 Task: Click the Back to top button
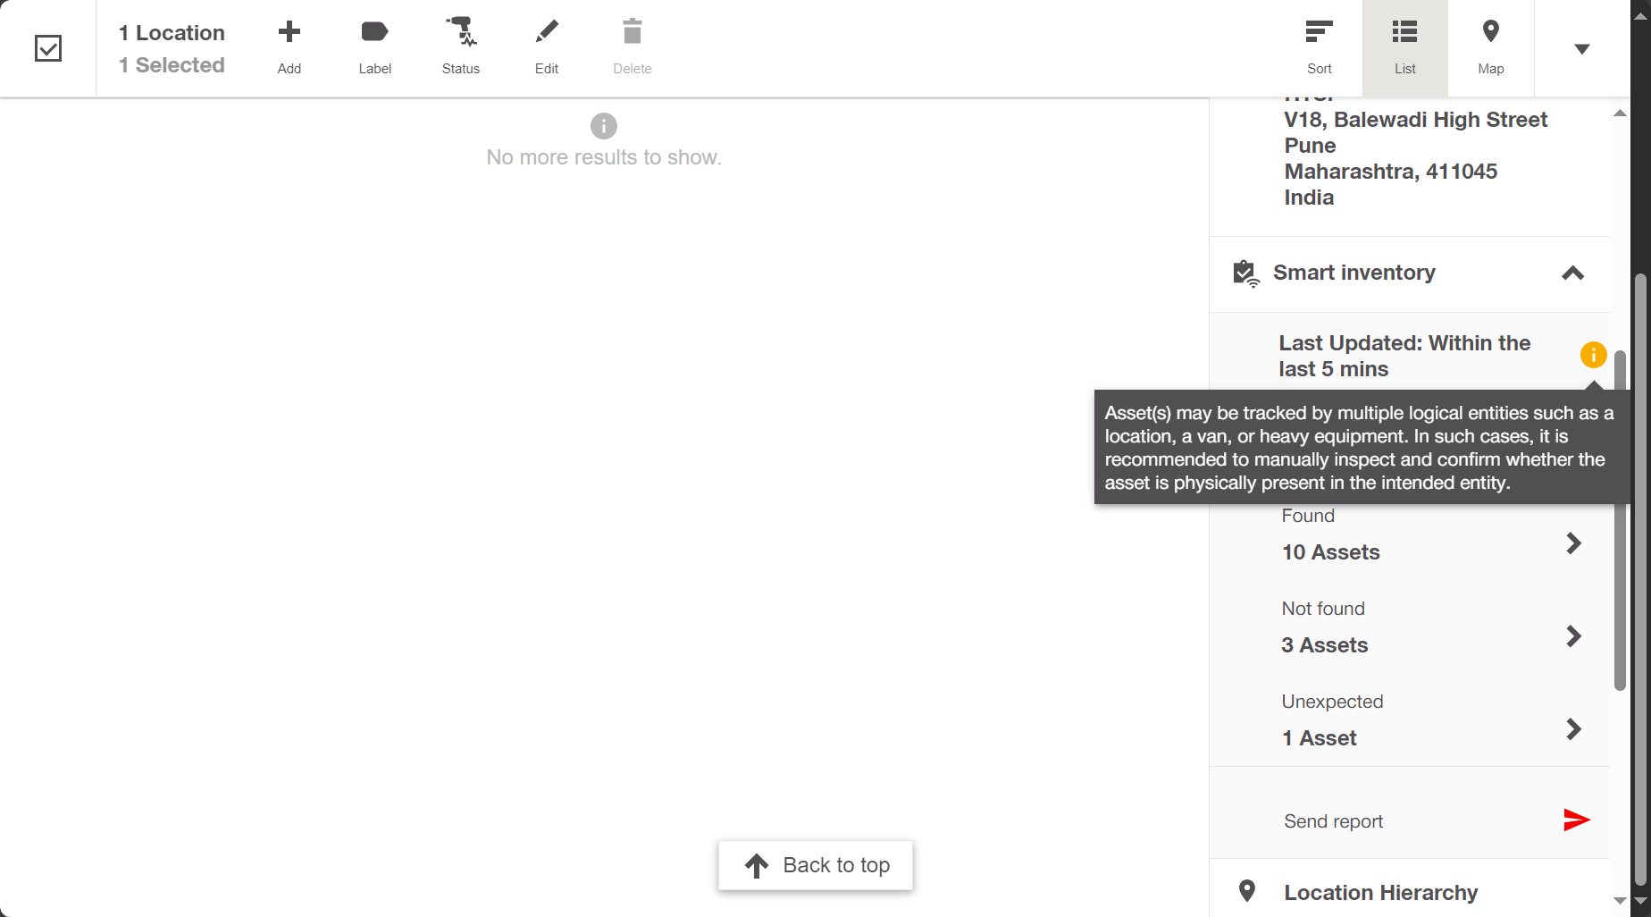(816, 865)
